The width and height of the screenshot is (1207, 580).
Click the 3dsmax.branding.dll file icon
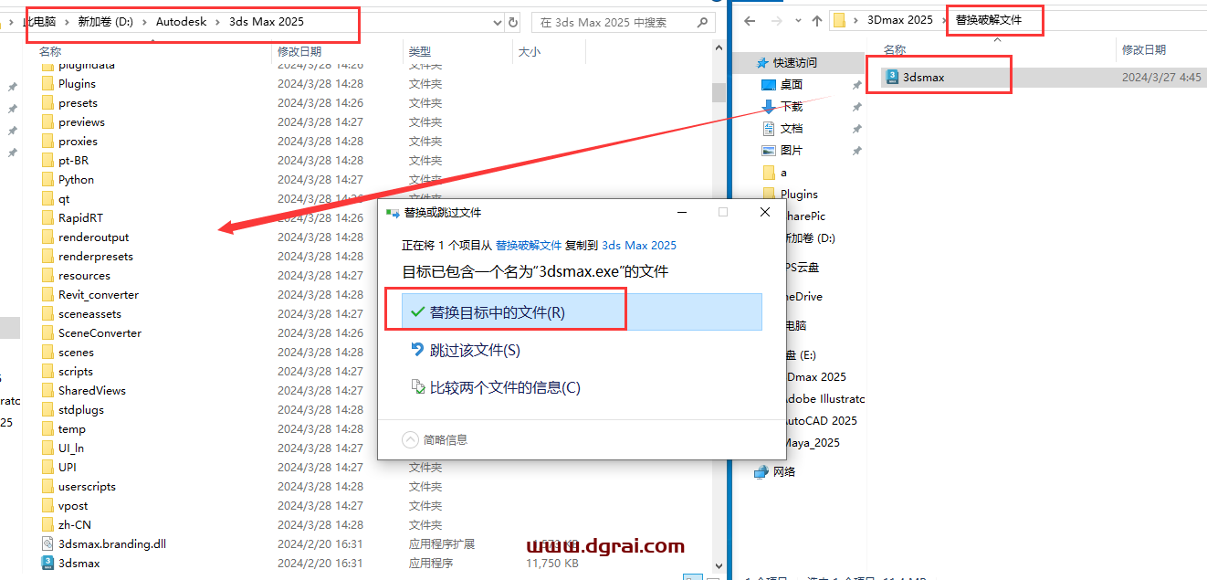coord(47,544)
